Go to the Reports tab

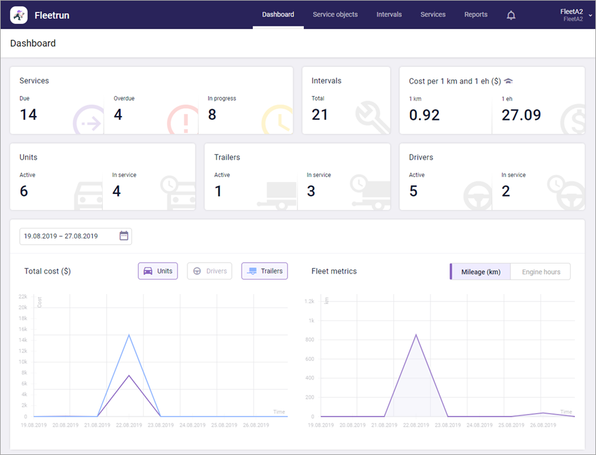coord(475,15)
